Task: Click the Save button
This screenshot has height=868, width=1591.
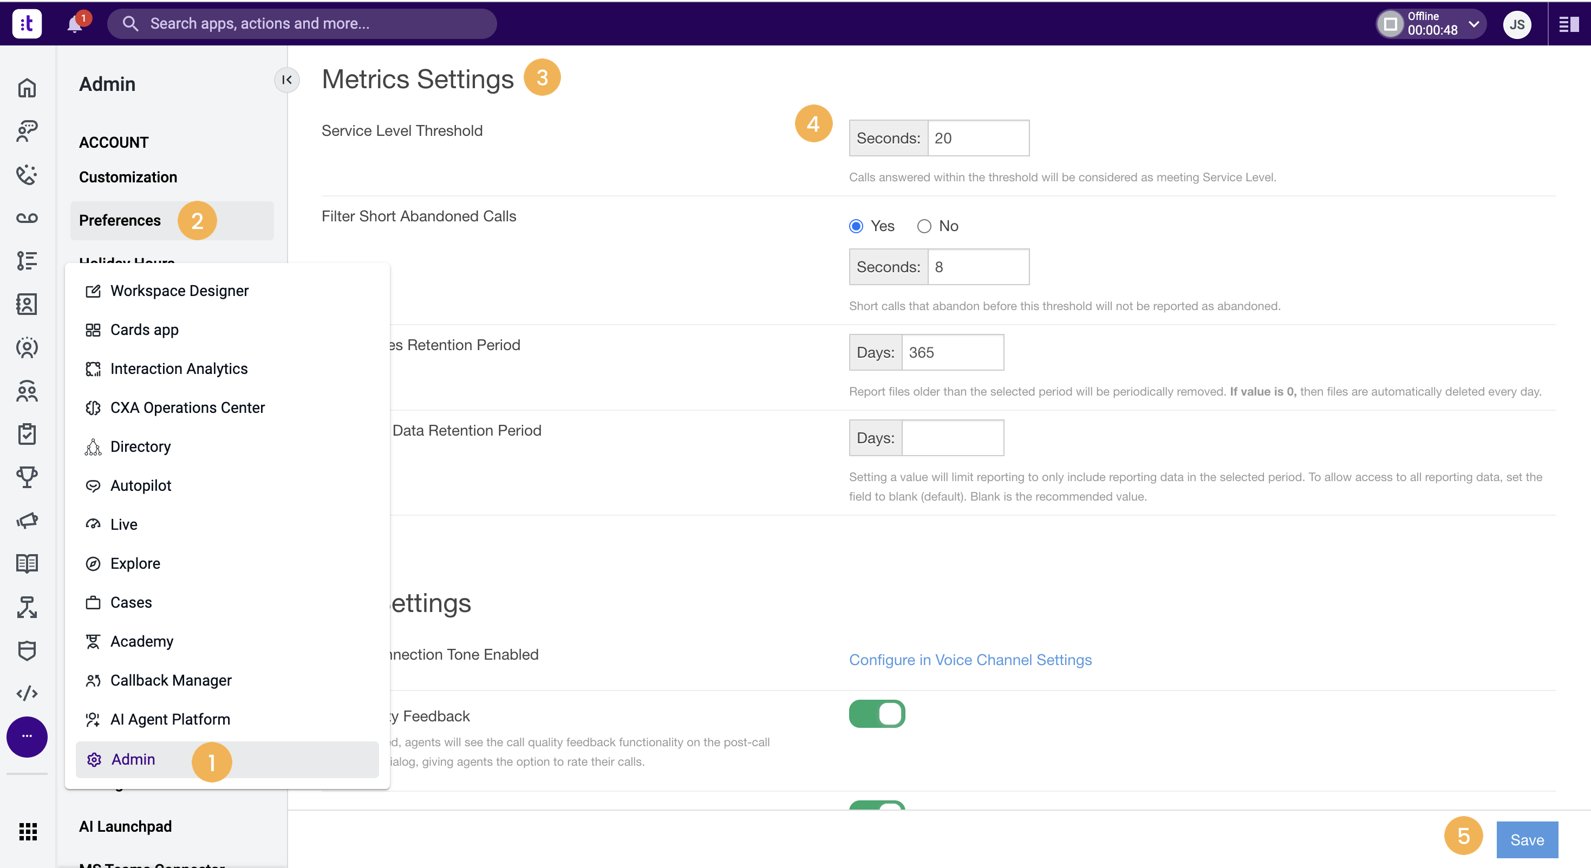Action: [x=1527, y=840]
